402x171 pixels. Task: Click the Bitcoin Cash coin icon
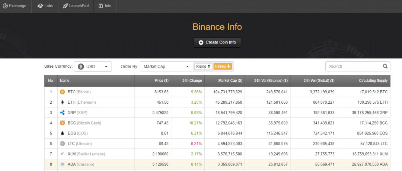[62, 123]
